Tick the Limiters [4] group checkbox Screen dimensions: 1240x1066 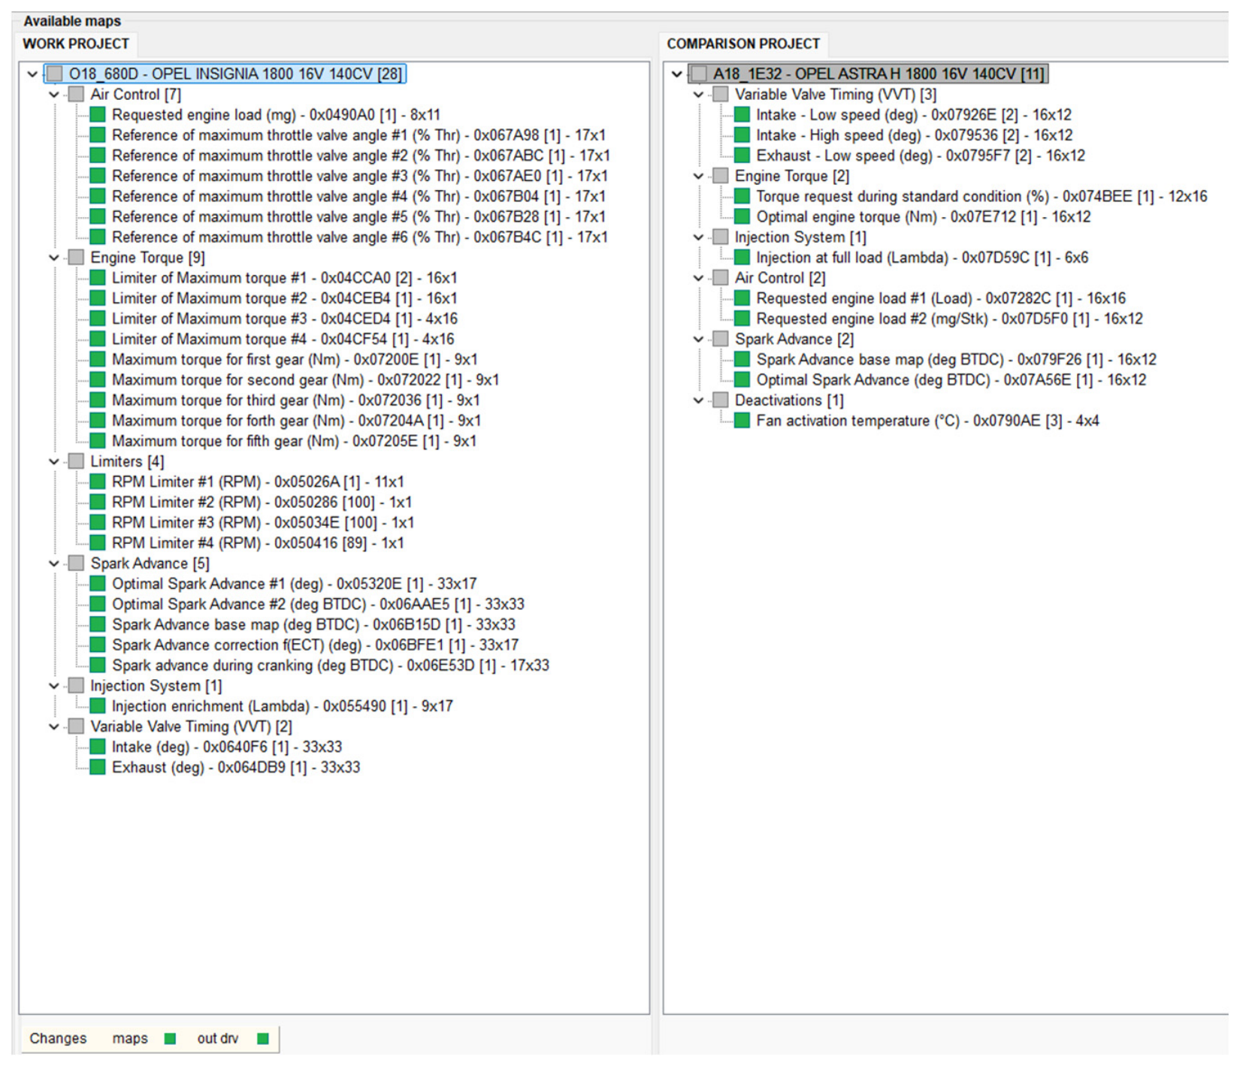[76, 461]
